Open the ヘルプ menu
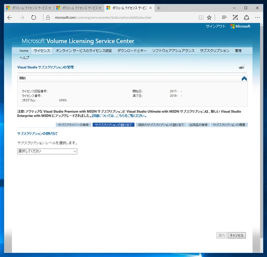This screenshot has width=267, height=257. tap(24, 58)
